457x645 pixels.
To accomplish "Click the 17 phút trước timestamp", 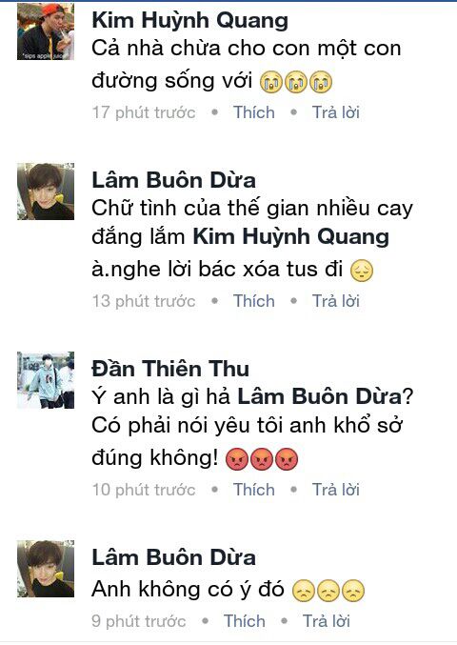I will tap(144, 112).
